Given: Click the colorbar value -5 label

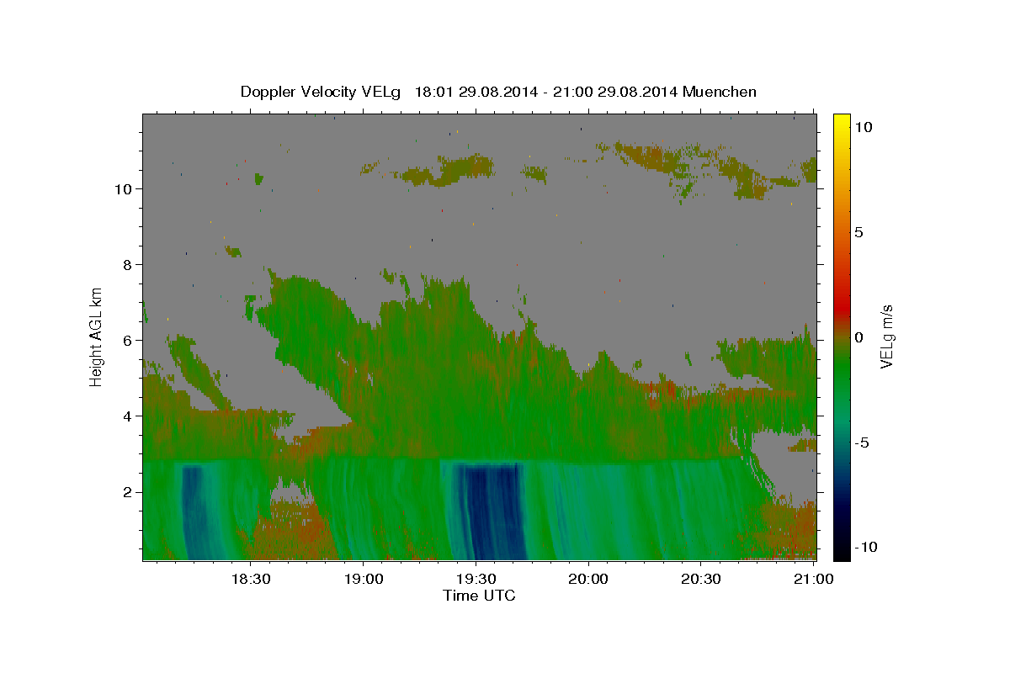Looking at the screenshot, I should 861,442.
